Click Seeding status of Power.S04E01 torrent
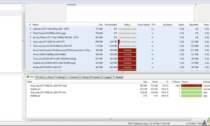Viewport: 210px width, 126px height. coord(127,54)
